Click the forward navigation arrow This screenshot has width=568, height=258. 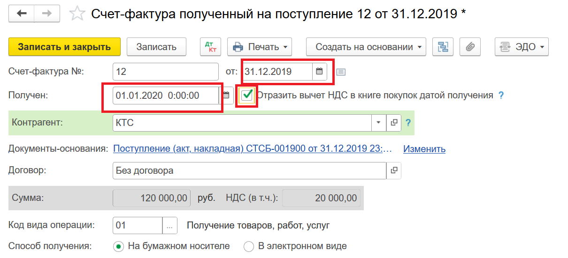[47, 14]
